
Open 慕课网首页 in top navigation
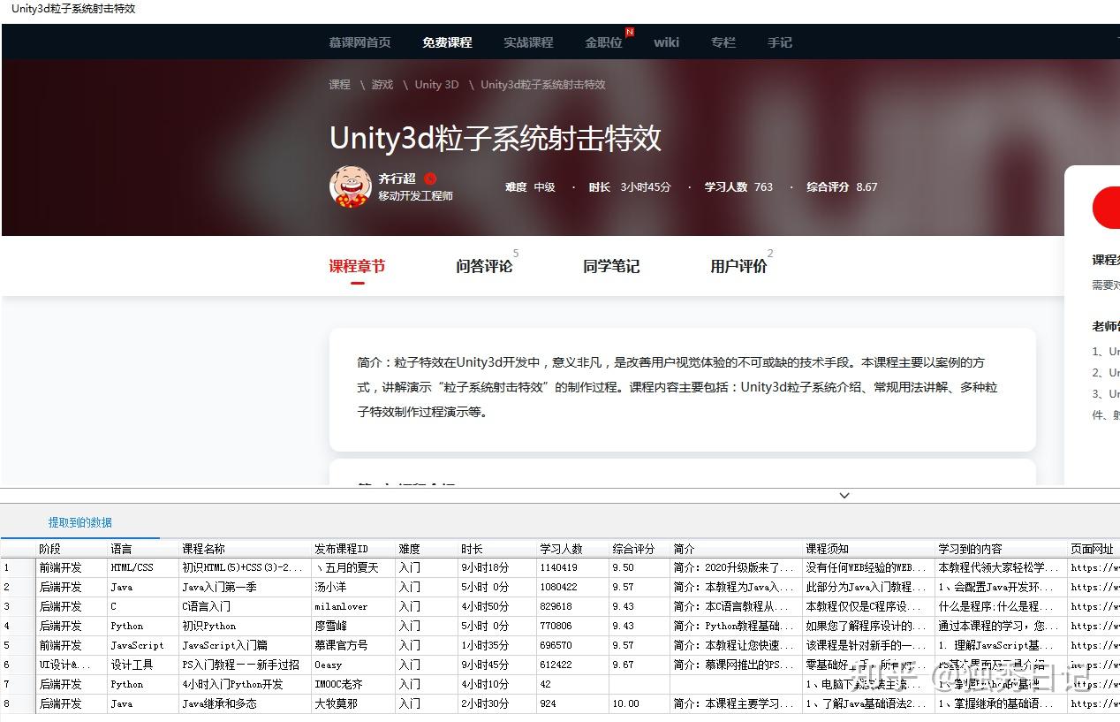point(359,42)
